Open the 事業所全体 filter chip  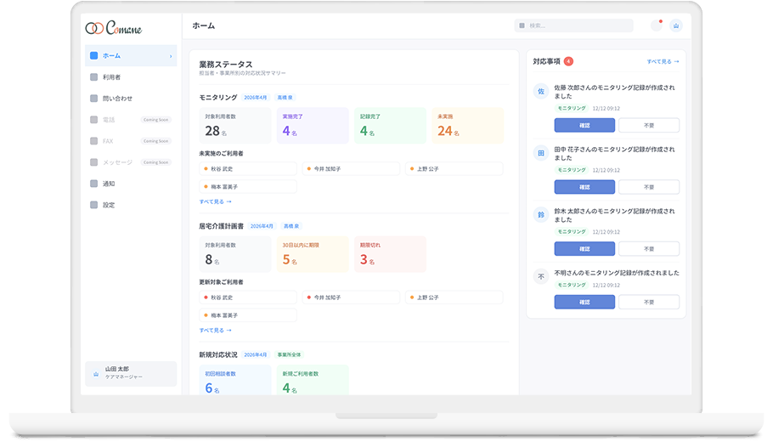pyautogui.click(x=289, y=354)
